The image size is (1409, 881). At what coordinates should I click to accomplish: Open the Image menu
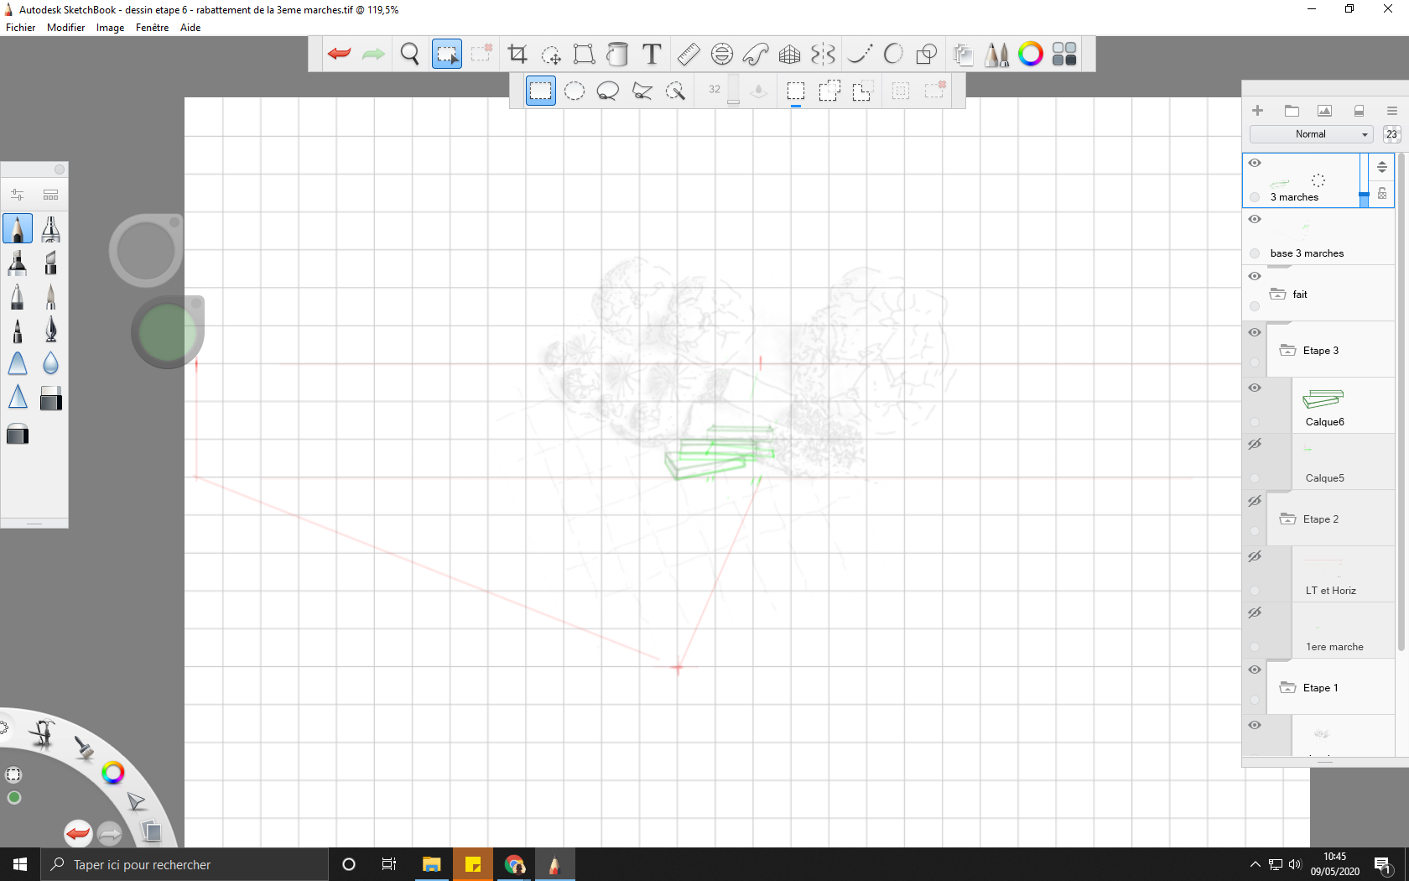click(110, 28)
